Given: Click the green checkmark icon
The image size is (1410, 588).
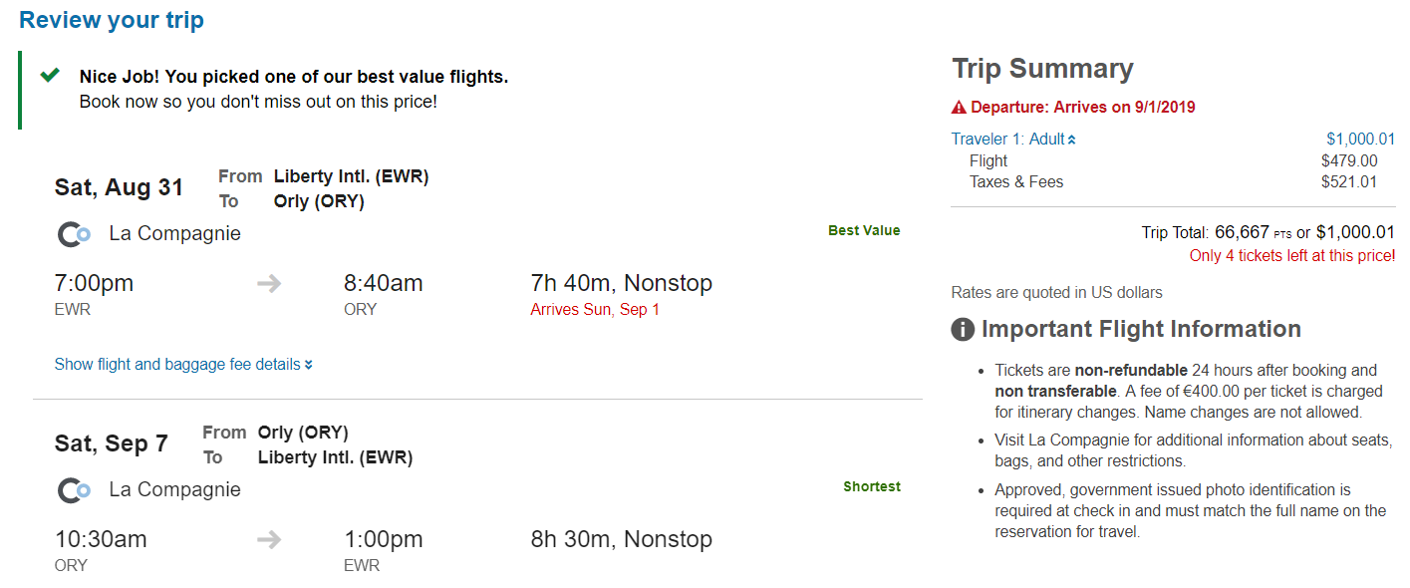Looking at the screenshot, I should tap(50, 76).
